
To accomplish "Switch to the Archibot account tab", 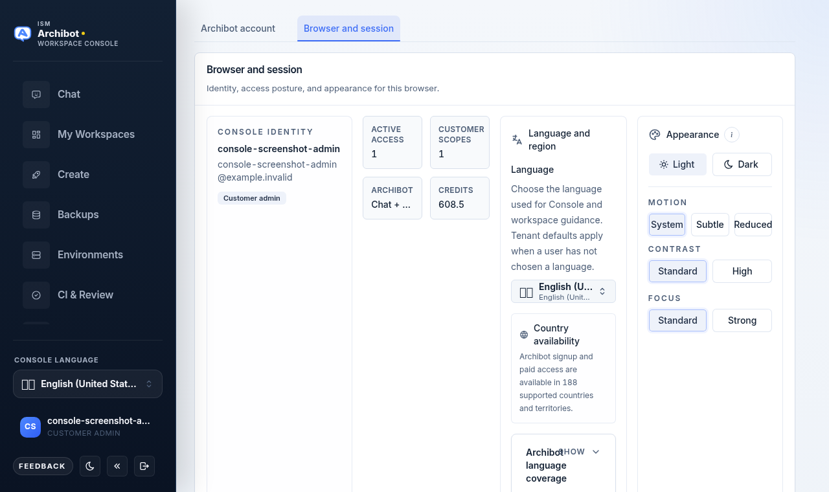I will (238, 28).
